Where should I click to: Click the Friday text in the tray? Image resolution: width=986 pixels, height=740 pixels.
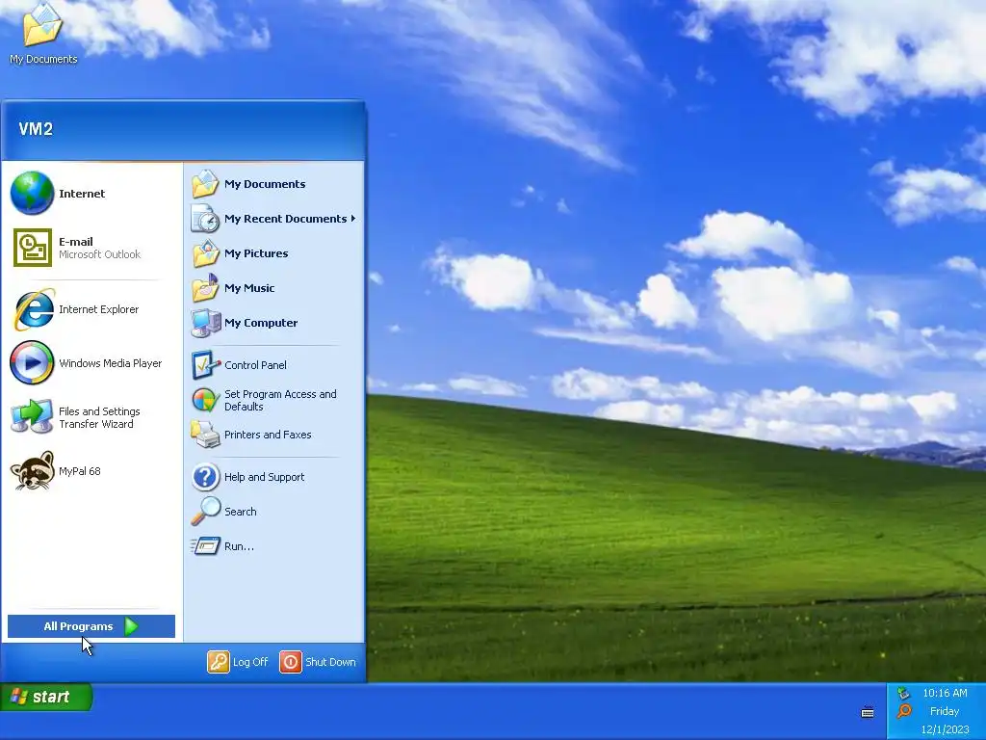point(945,711)
